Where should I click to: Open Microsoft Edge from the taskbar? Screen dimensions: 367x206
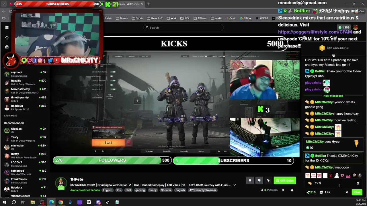pos(51,202)
